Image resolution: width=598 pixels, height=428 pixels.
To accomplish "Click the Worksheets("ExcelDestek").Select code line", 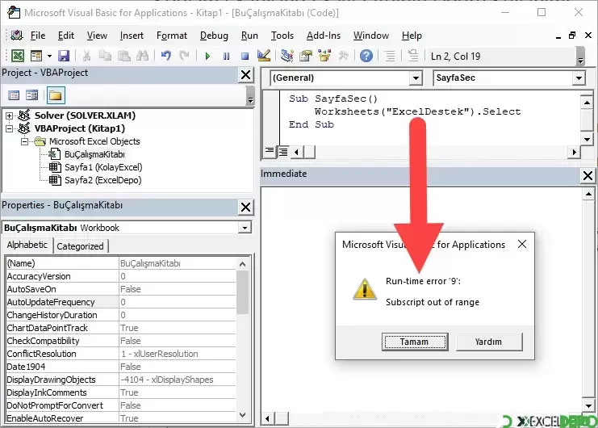I will [x=417, y=111].
